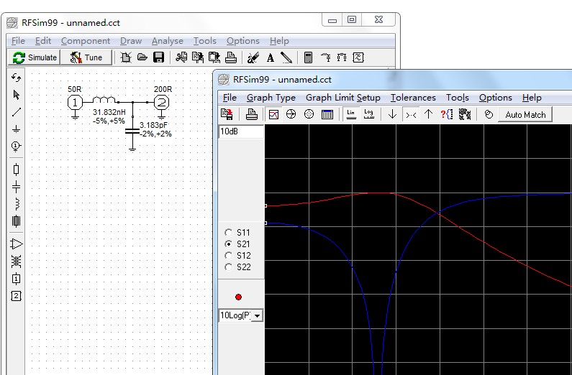This screenshot has width=572, height=375.
Task: Click the wire drawing tool
Action: point(17,112)
